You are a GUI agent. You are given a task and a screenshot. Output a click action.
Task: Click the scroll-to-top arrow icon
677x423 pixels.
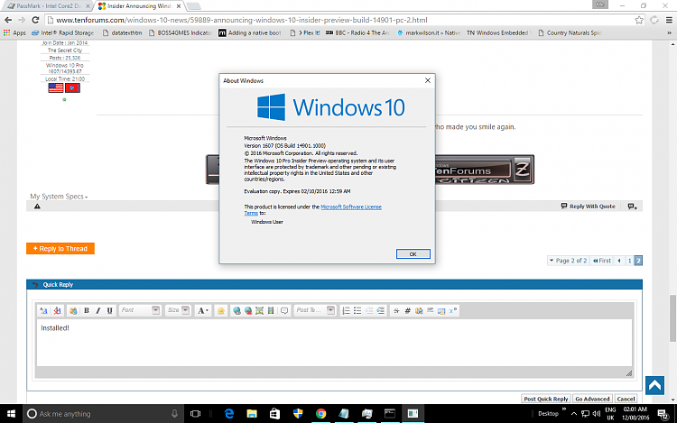click(654, 385)
